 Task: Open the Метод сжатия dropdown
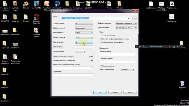click(84, 33)
